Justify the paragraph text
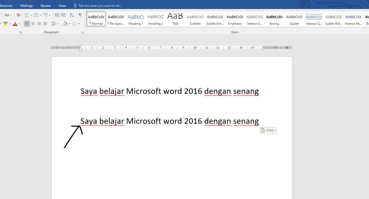The width and height of the screenshot is (369, 199). (45, 24)
